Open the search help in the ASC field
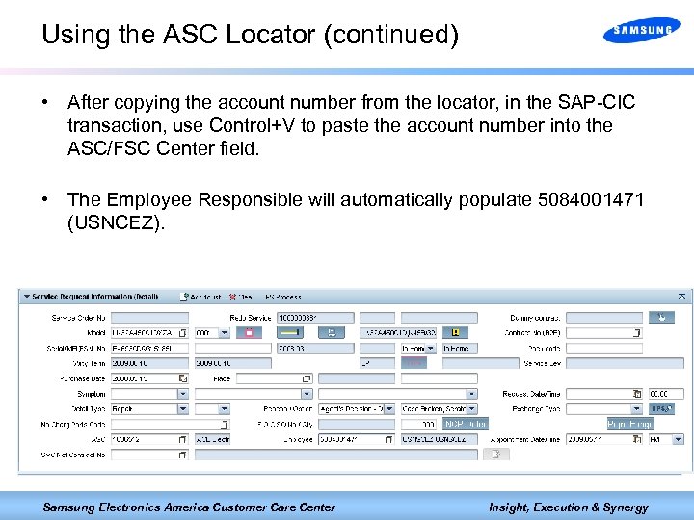 coord(182,439)
